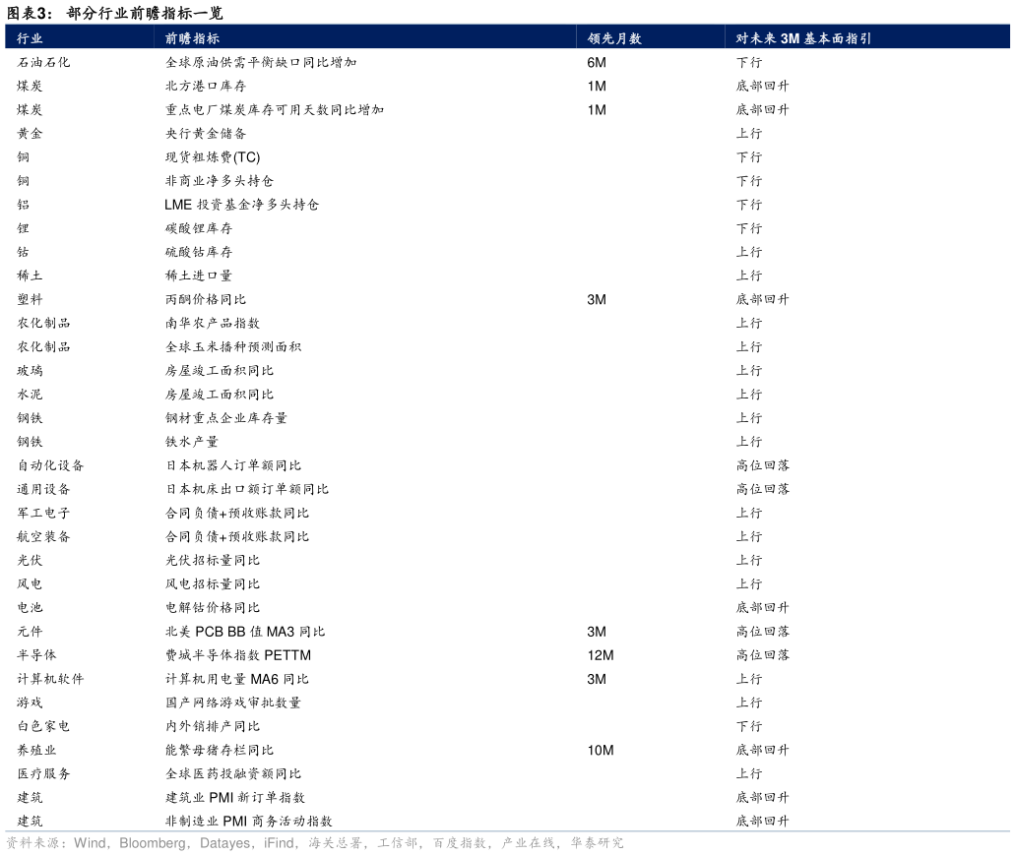Select 工信部 in the source footnote
1016x856 pixels.
click(x=397, y=843)
